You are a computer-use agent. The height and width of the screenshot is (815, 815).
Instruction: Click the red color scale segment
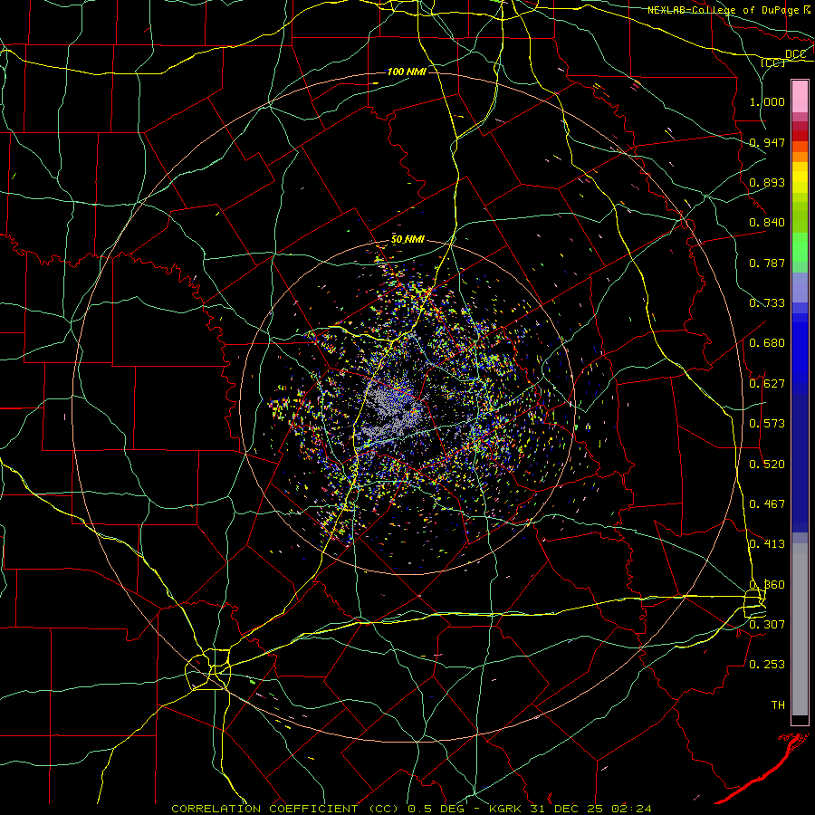[800, 136]
